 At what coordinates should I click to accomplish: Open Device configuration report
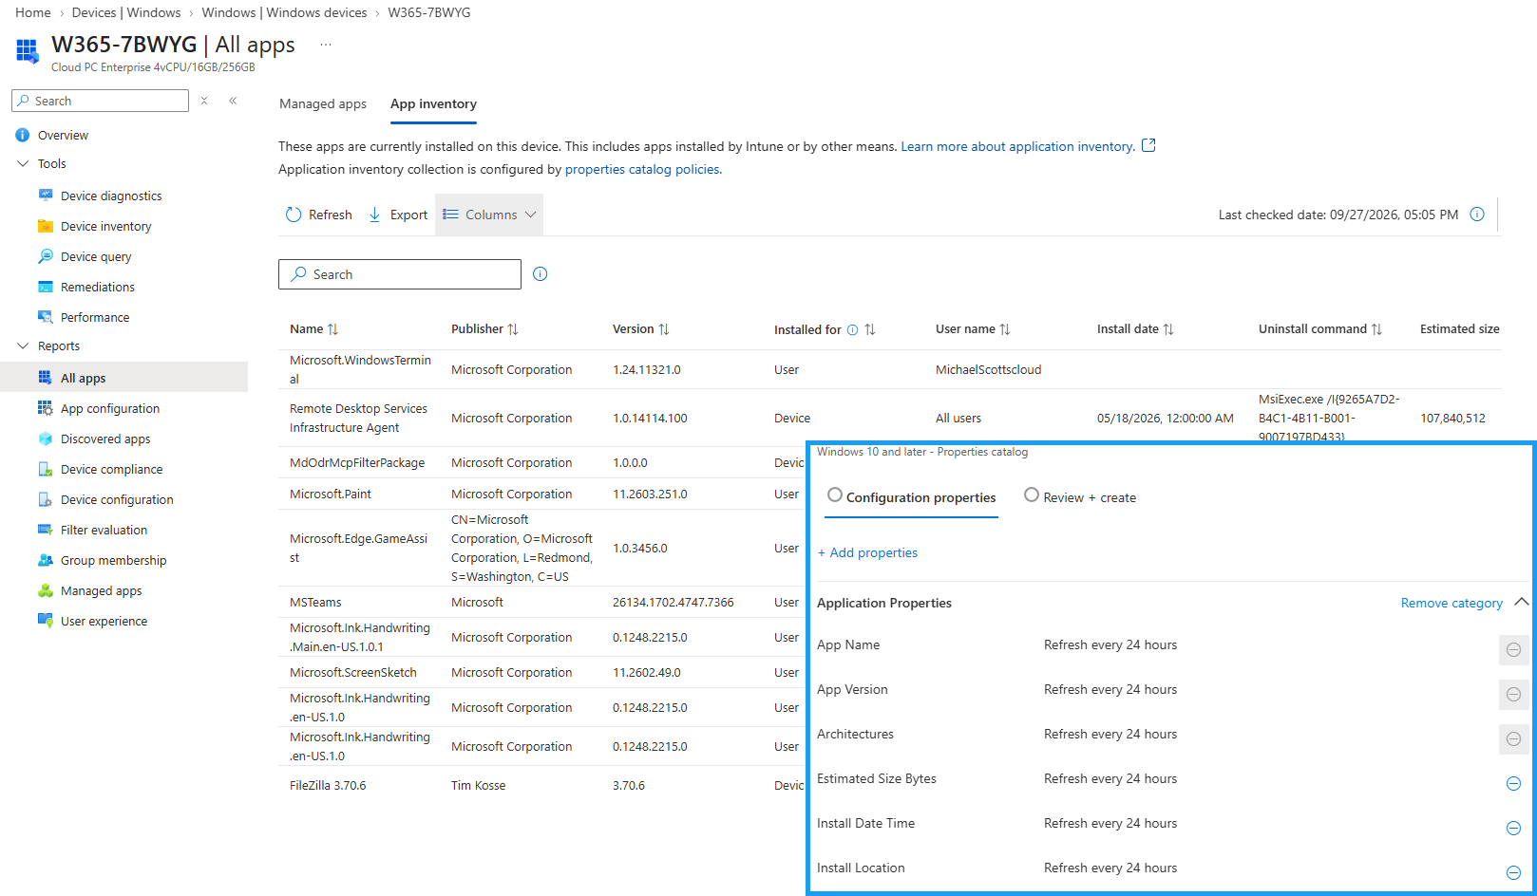(x=117, y=499)
